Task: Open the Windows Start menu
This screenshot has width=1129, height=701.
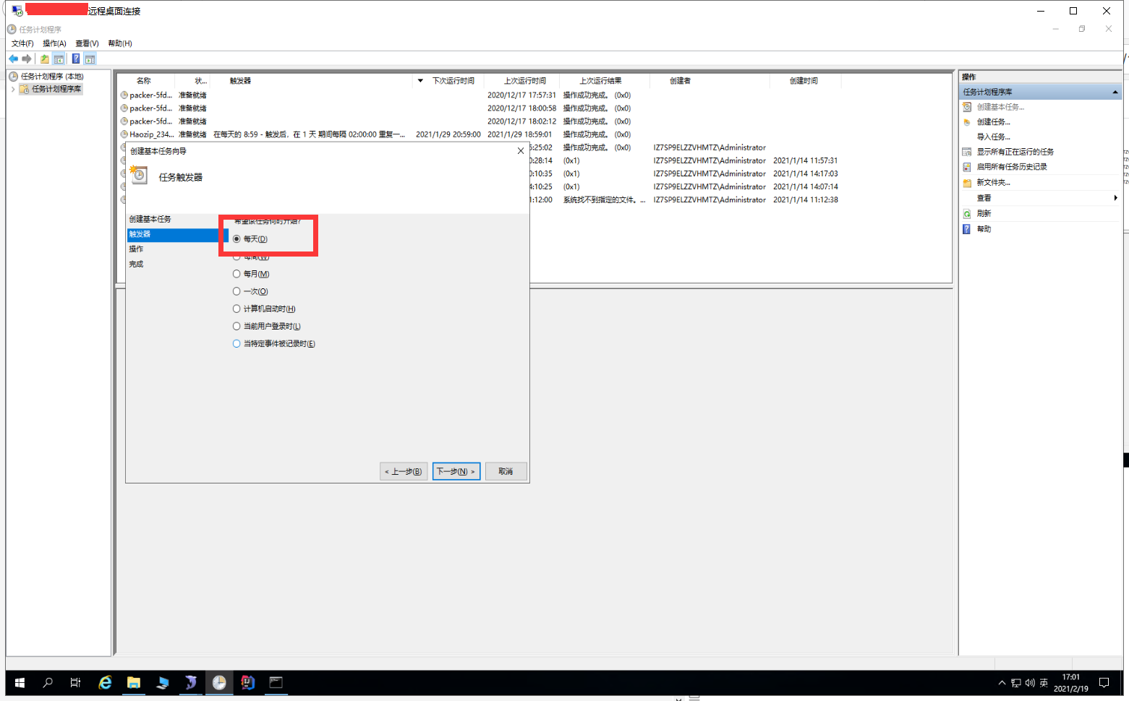Action: coord(20,682)
